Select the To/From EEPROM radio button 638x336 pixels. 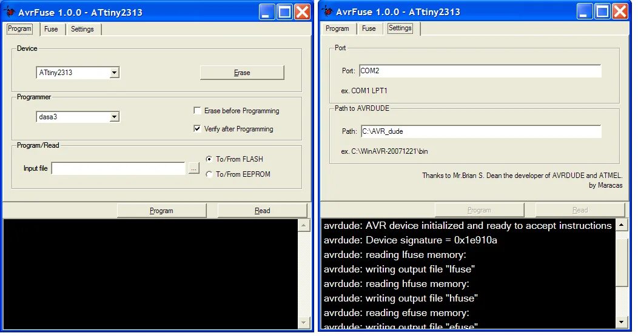(209, 174)
